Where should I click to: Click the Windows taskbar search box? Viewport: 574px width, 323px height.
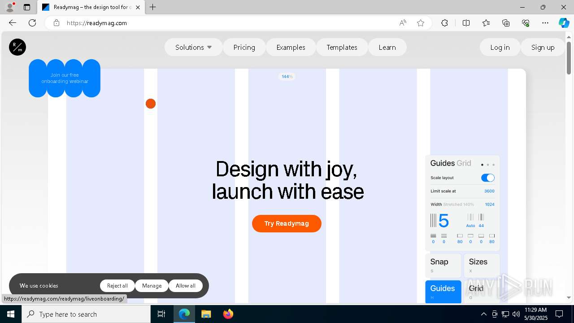click(x=86, y=314)
